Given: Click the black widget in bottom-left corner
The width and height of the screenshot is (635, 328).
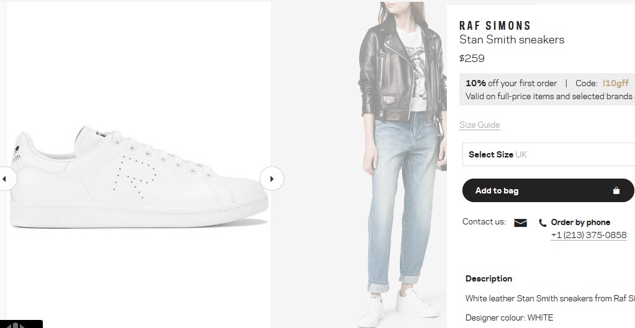Looking at the screenshot, I should (x=20, y=324).
